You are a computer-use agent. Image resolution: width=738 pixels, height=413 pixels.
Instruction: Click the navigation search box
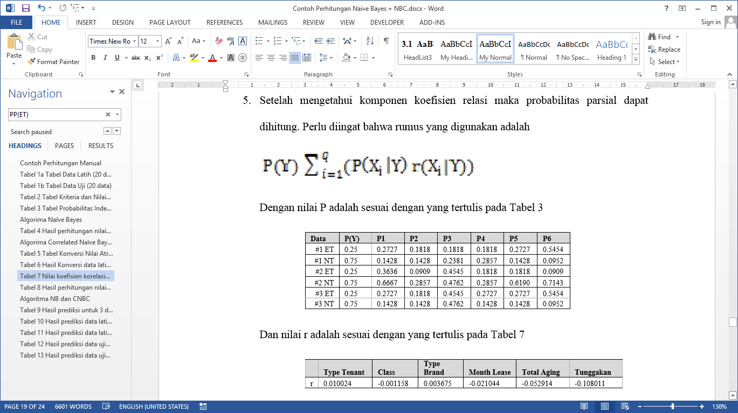[56, 114]
